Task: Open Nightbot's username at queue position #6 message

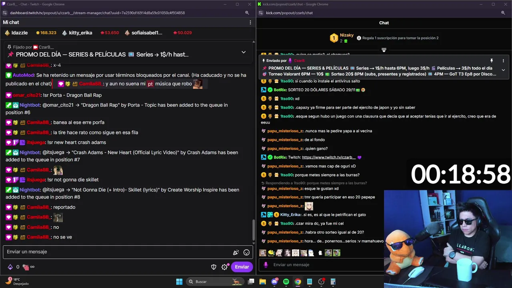Action: 30,105
